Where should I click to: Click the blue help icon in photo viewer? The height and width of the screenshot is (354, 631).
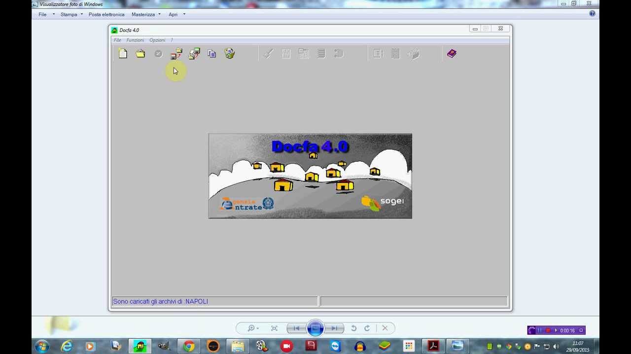click(592, 14)
